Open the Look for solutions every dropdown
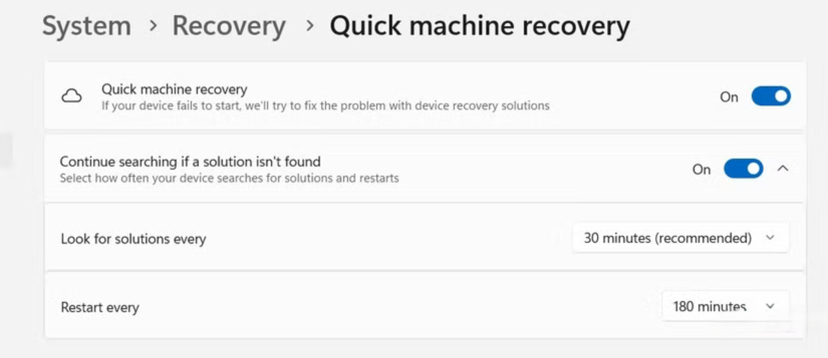The image size is (828, 358). coord(681,238)
